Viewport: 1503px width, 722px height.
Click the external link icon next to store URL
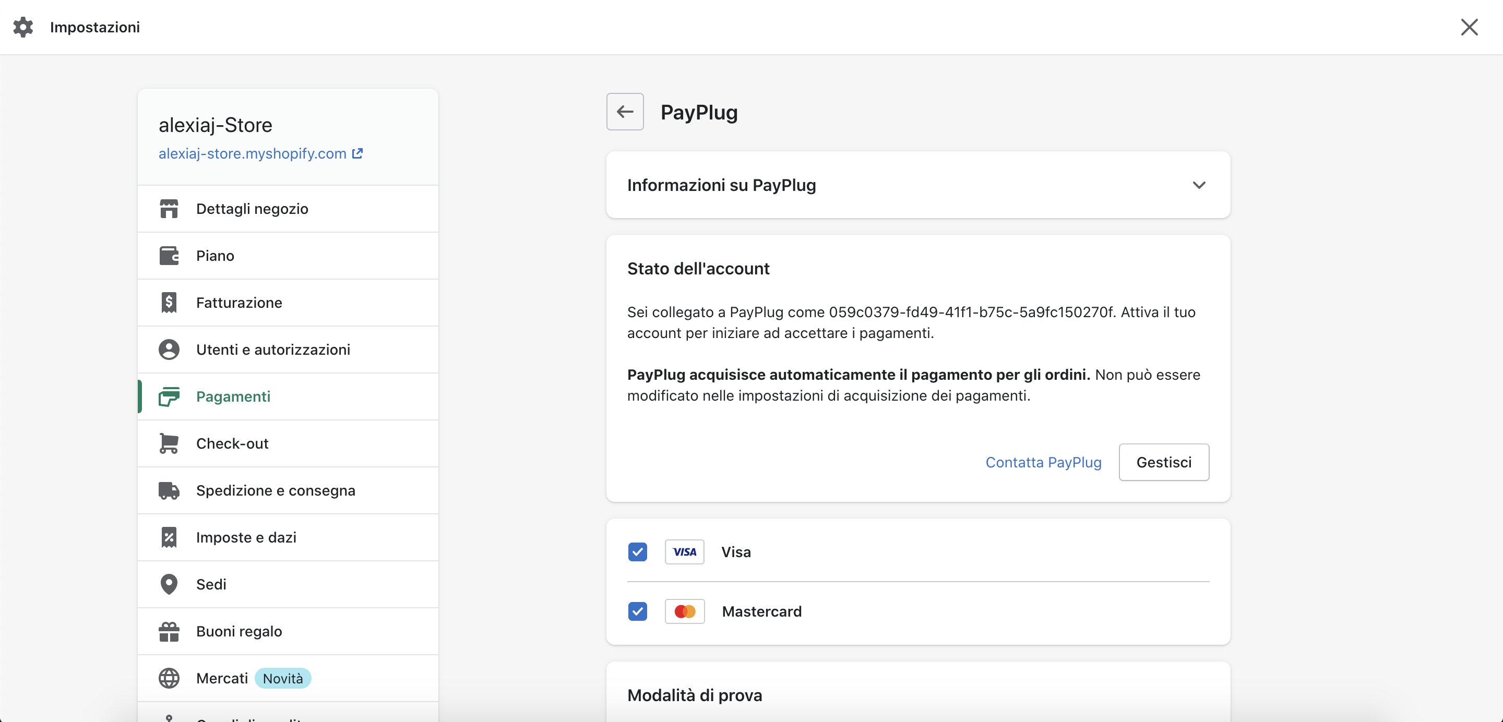click(357, 153)
